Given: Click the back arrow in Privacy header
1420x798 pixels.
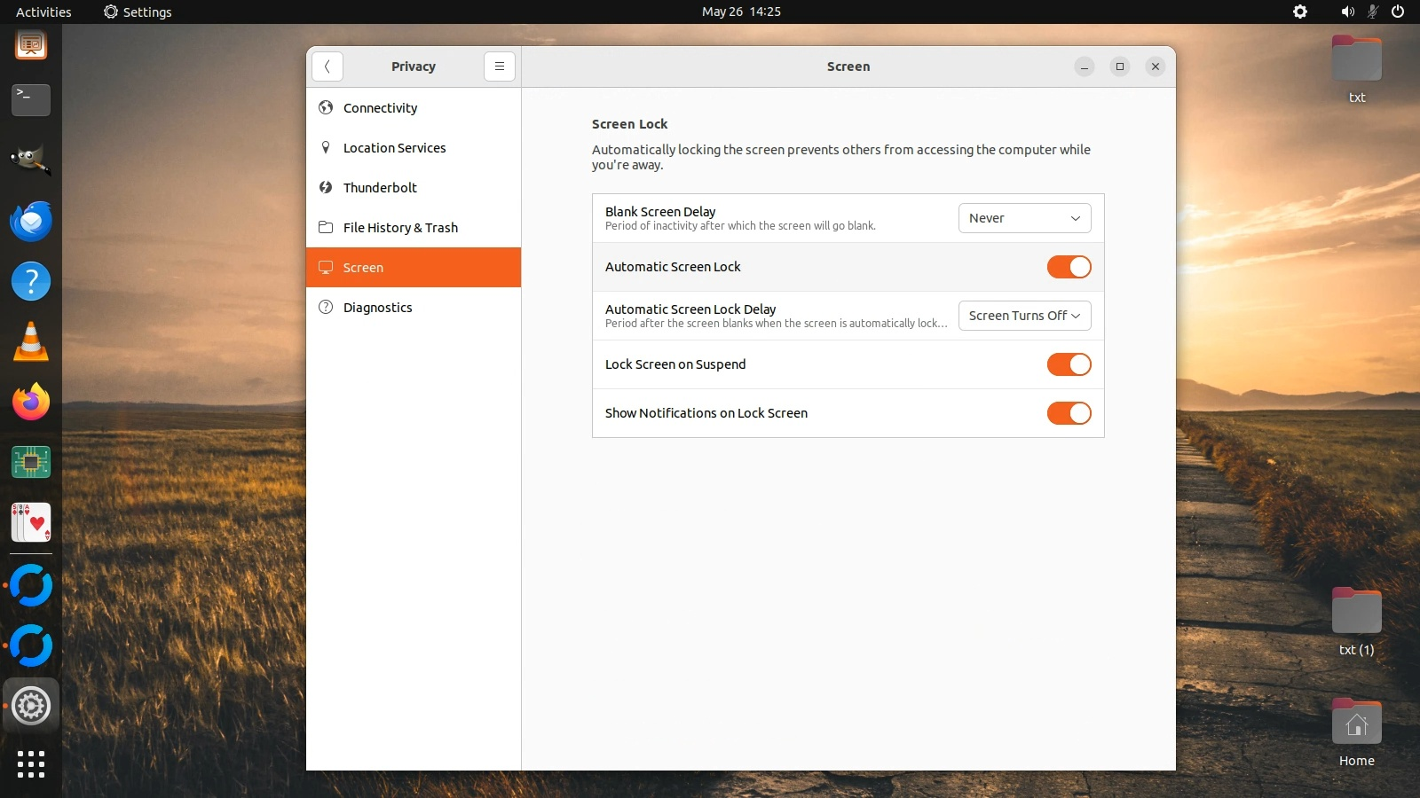Looking at the screenshot, I should coord(327,66).
